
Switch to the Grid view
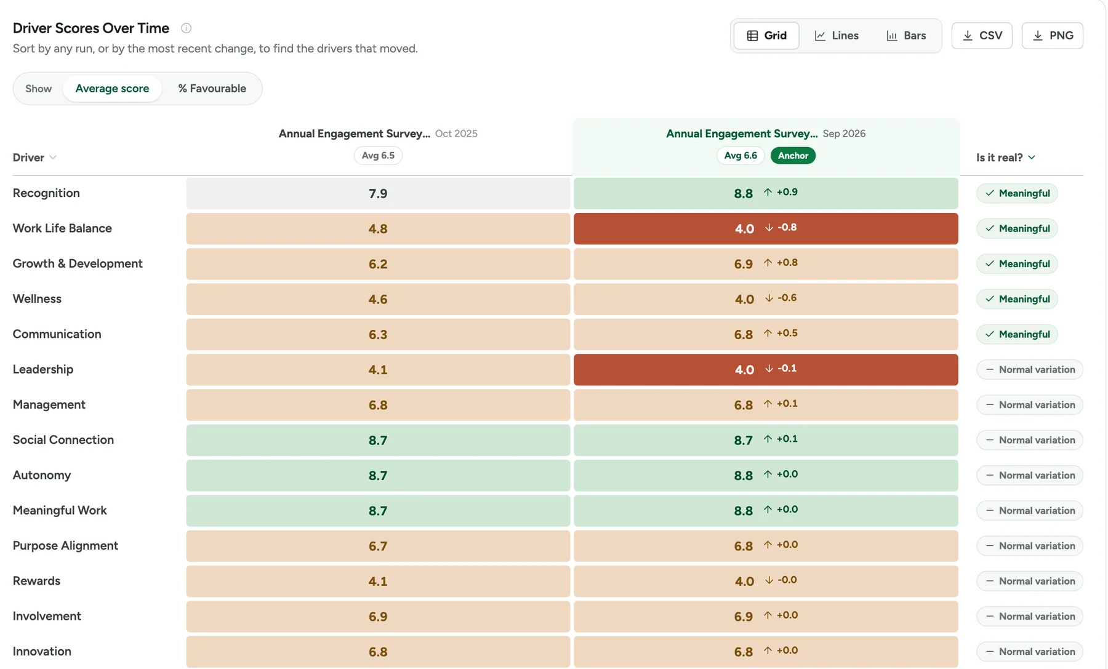pyautogui.click(x=766, y=36)
